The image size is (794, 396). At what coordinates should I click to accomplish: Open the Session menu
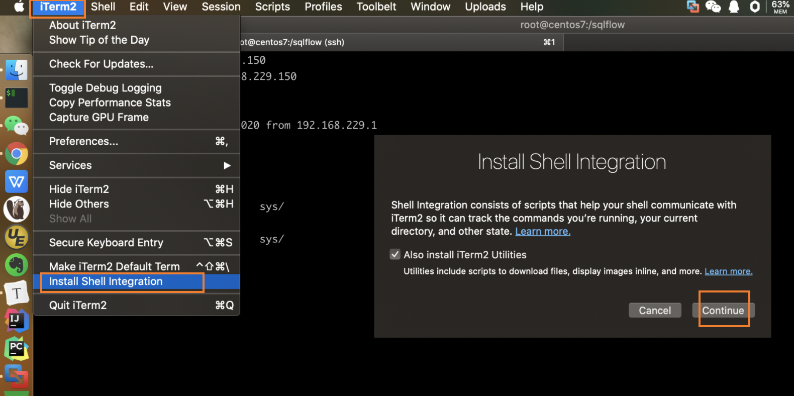click(x=221, y=7)
